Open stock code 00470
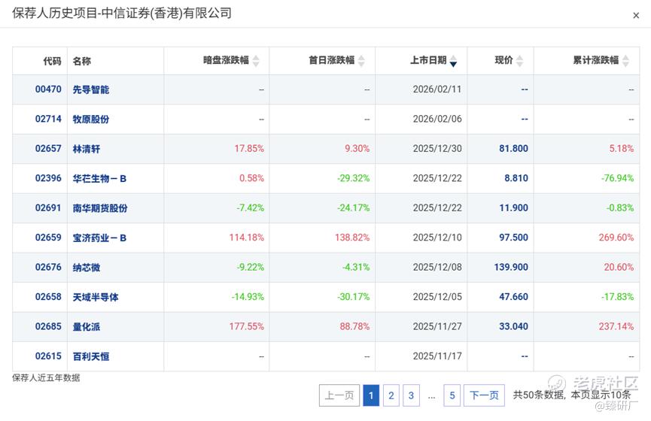This screenshot has width=651, height=421. [x=48, y=89]
